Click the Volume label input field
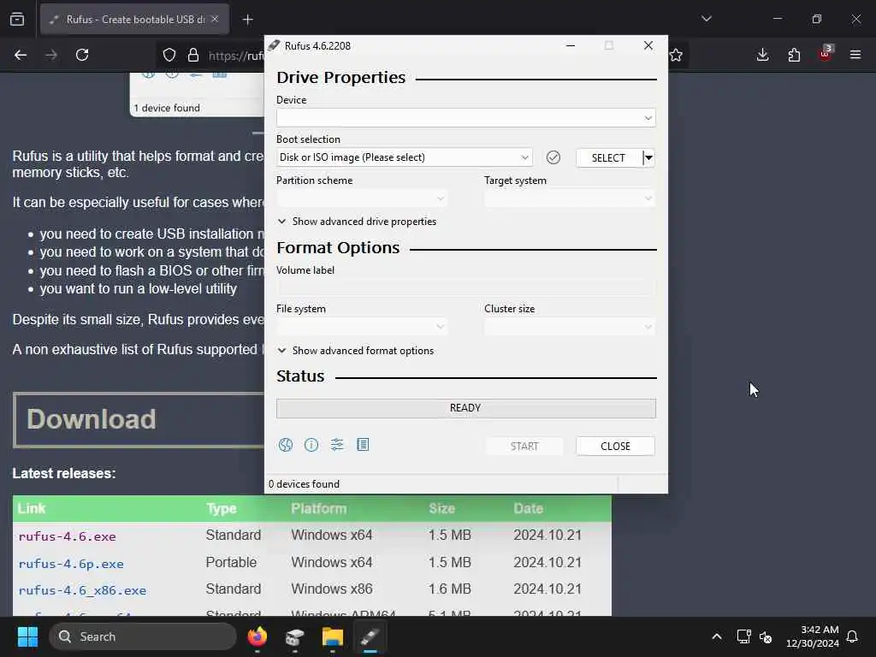876x657 pixels. pos(466,287)
